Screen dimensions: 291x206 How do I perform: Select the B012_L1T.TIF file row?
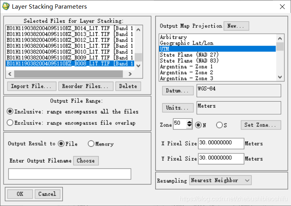[x=70, y=40]
